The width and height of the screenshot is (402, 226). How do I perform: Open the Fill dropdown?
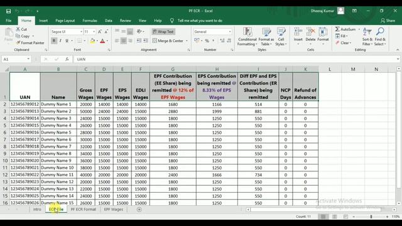(342, 36)
